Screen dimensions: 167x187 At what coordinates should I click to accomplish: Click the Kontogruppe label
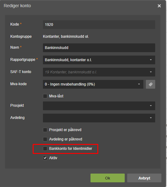tap(21, 37)
